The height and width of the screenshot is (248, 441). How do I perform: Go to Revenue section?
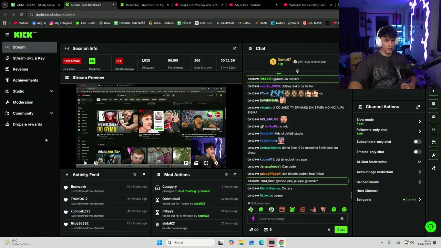30,69
